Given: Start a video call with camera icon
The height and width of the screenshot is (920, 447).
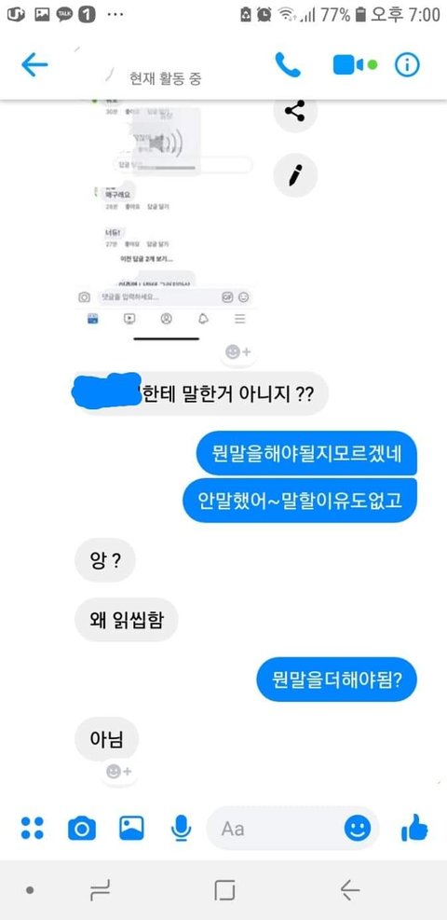Looking at the screenshot, I should tap(348, 64).
